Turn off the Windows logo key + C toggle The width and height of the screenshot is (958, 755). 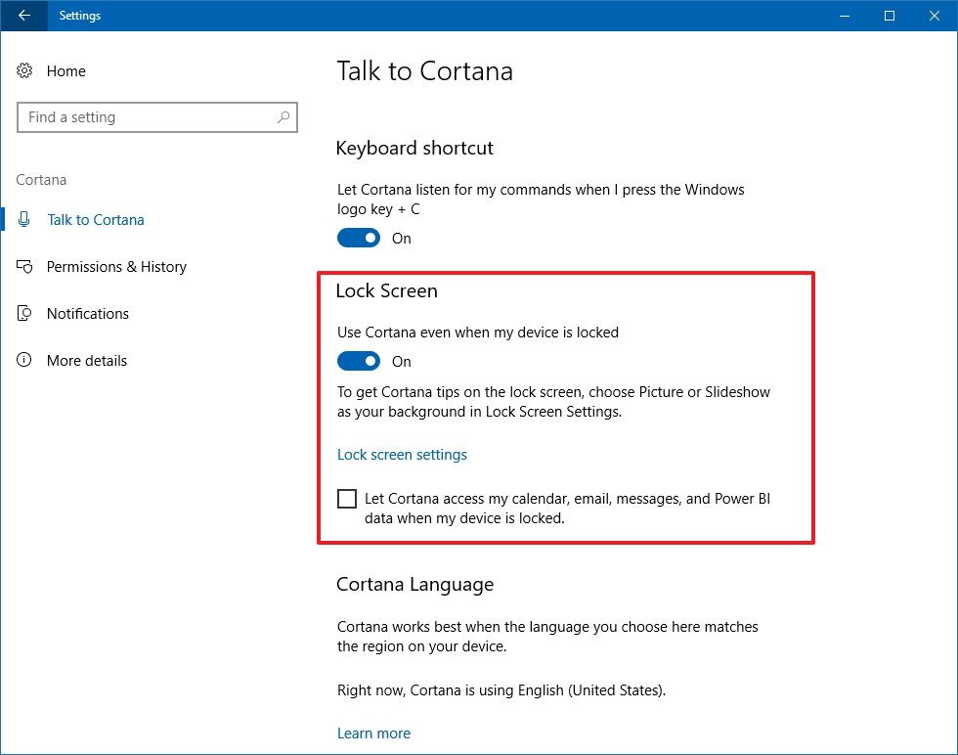[x=359, y=238]
